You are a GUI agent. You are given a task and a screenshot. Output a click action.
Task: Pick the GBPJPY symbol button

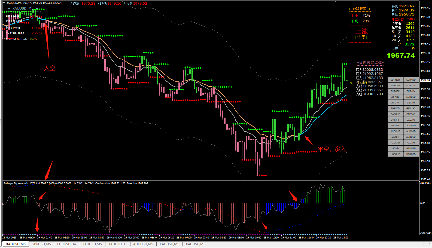click(x=411, y=103)
